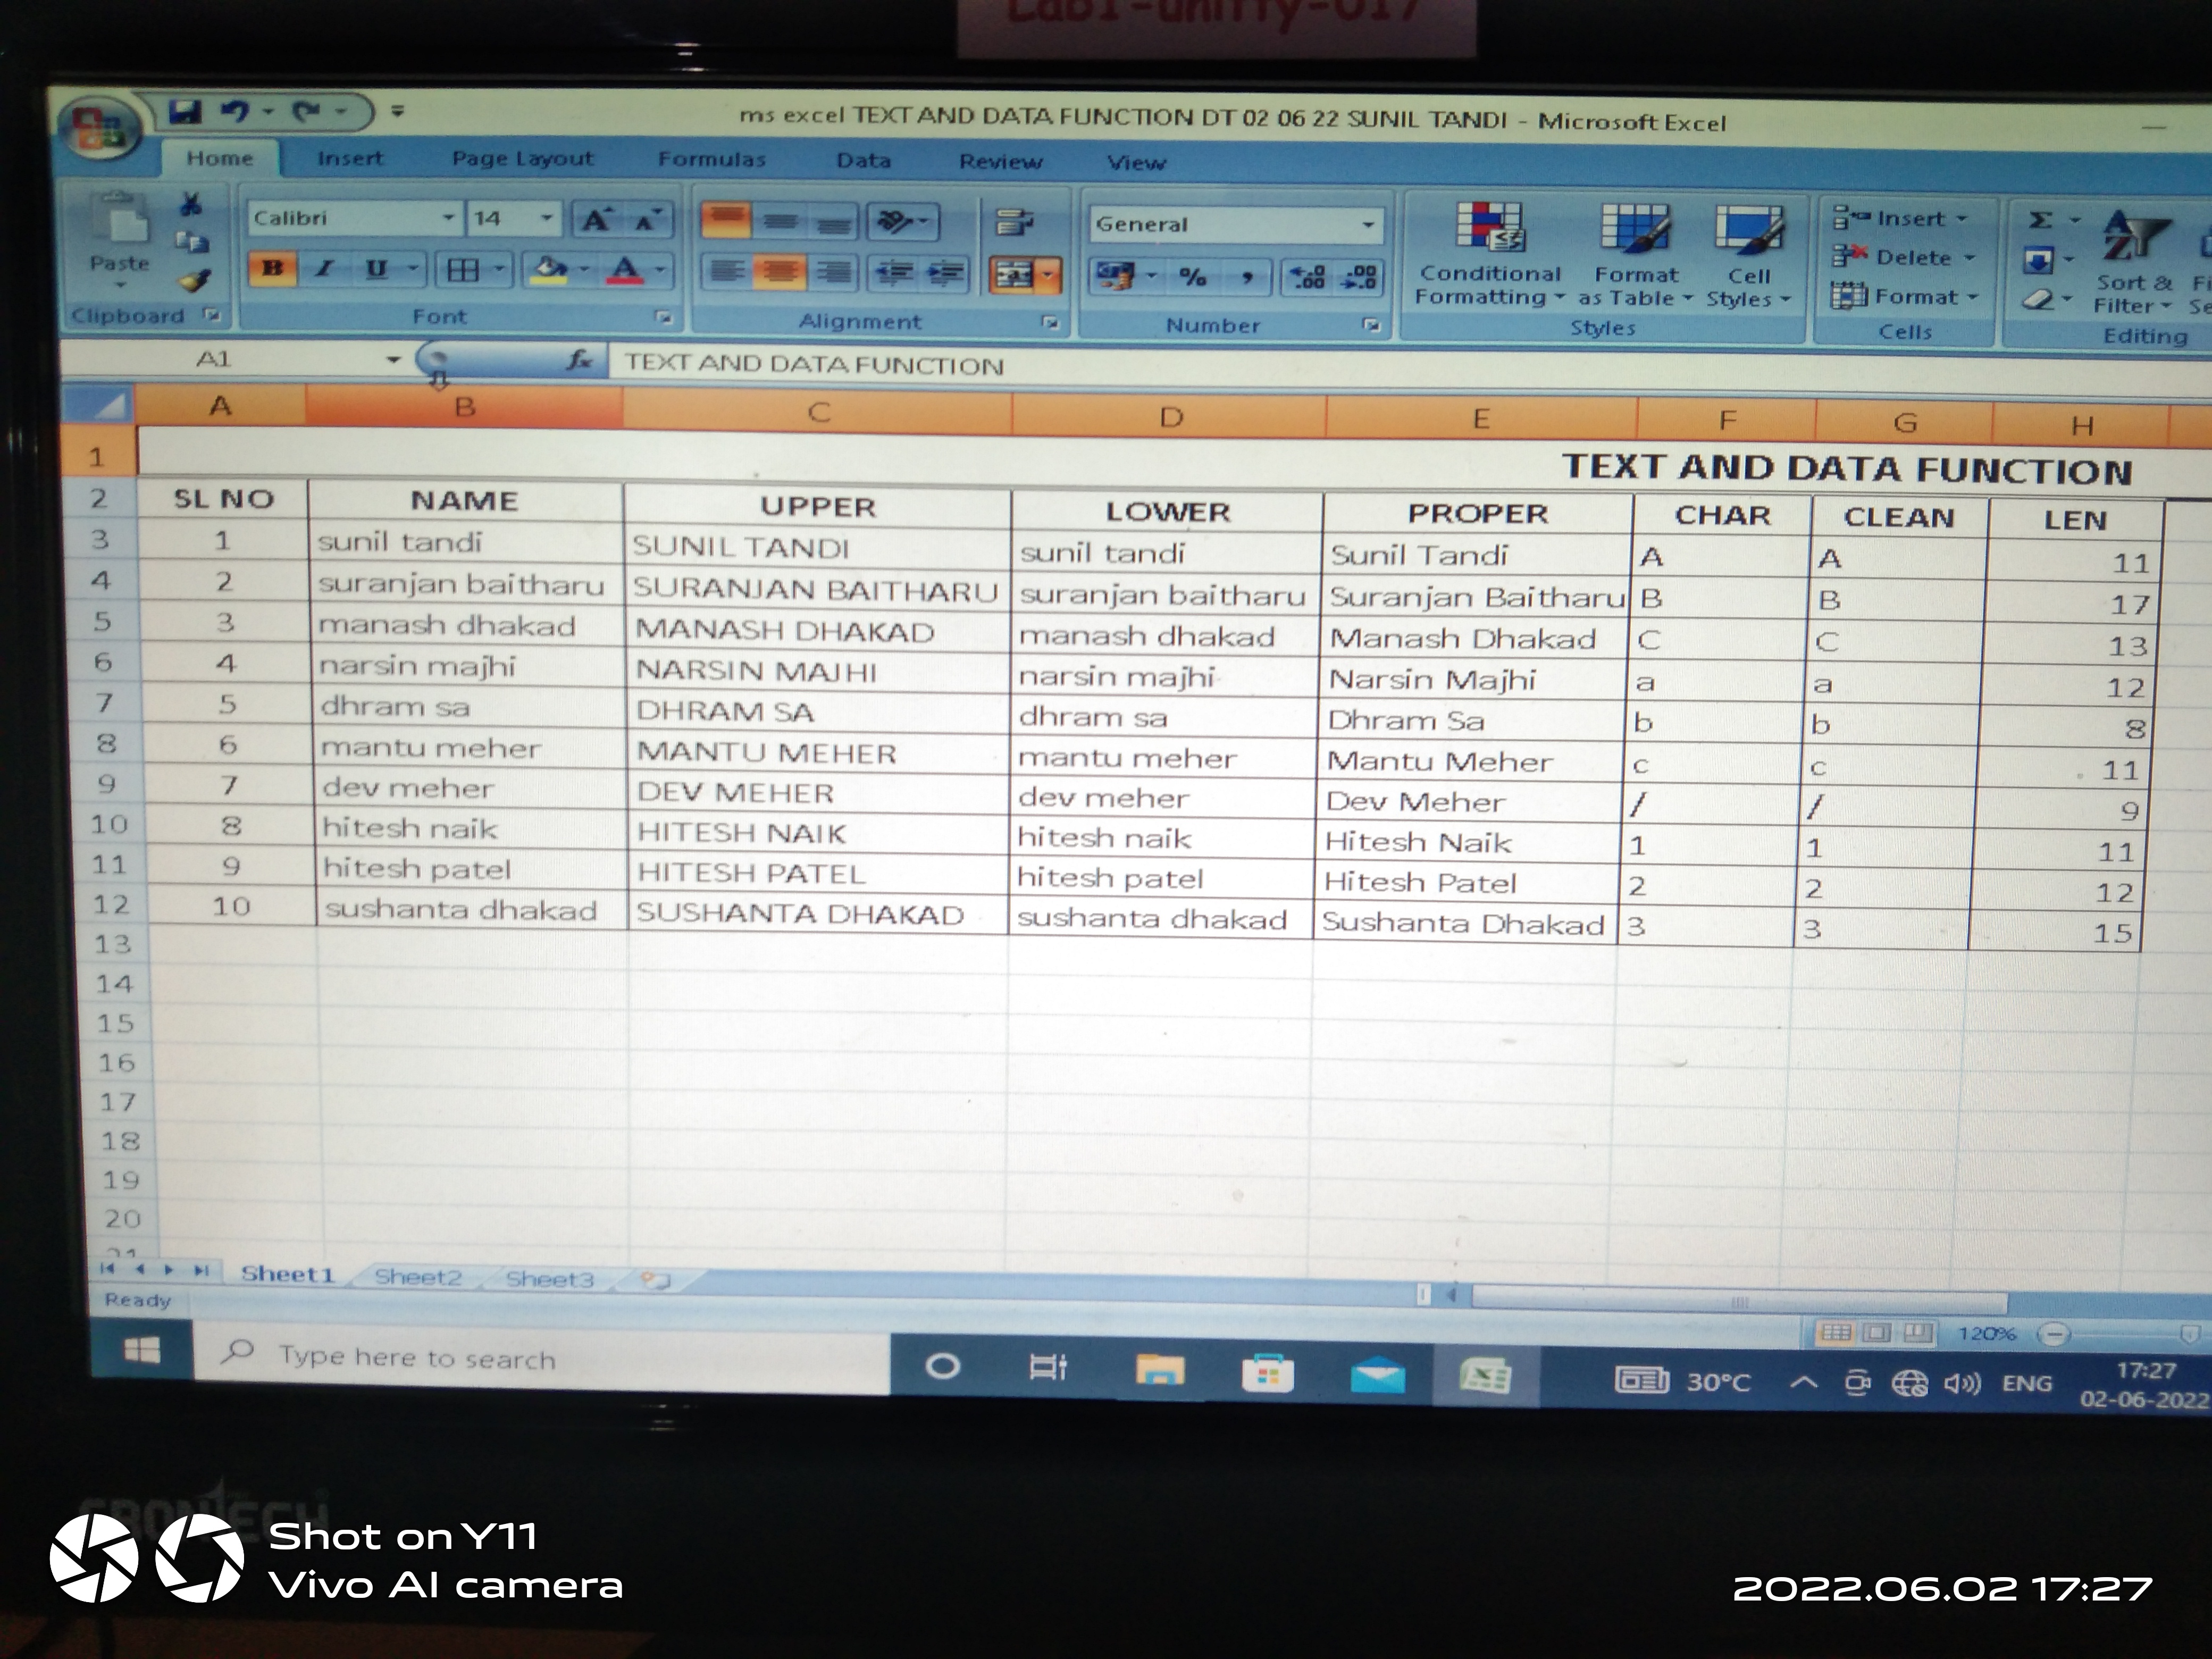Screen dimensions: 2212x1659
Task: Expand the General number format dropdown
Action: (1368, 225)
